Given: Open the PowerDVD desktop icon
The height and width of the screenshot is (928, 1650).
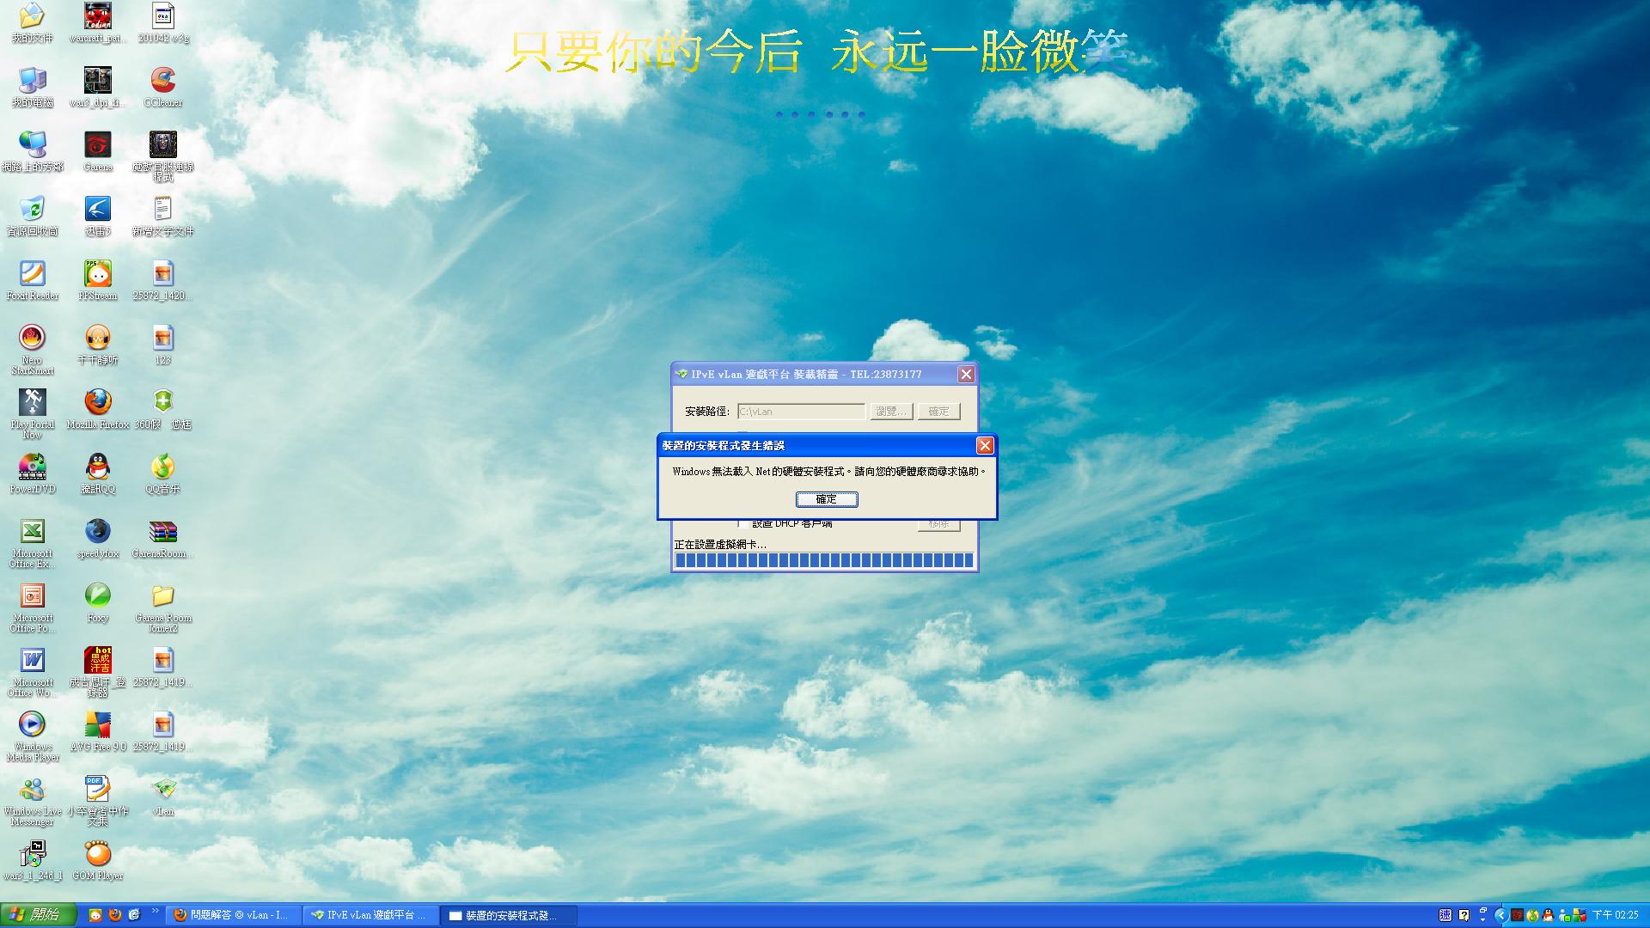Looking at the screenshot, I should (x=33, y=467).
